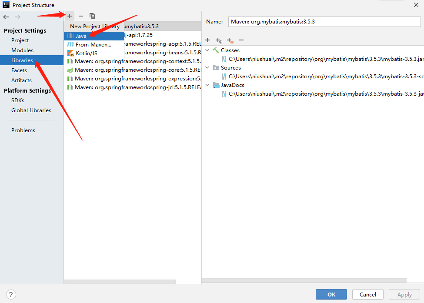Select the JavaDocs tree node label
The width and height of the screenshot is (424, 303).
[233, 85]
